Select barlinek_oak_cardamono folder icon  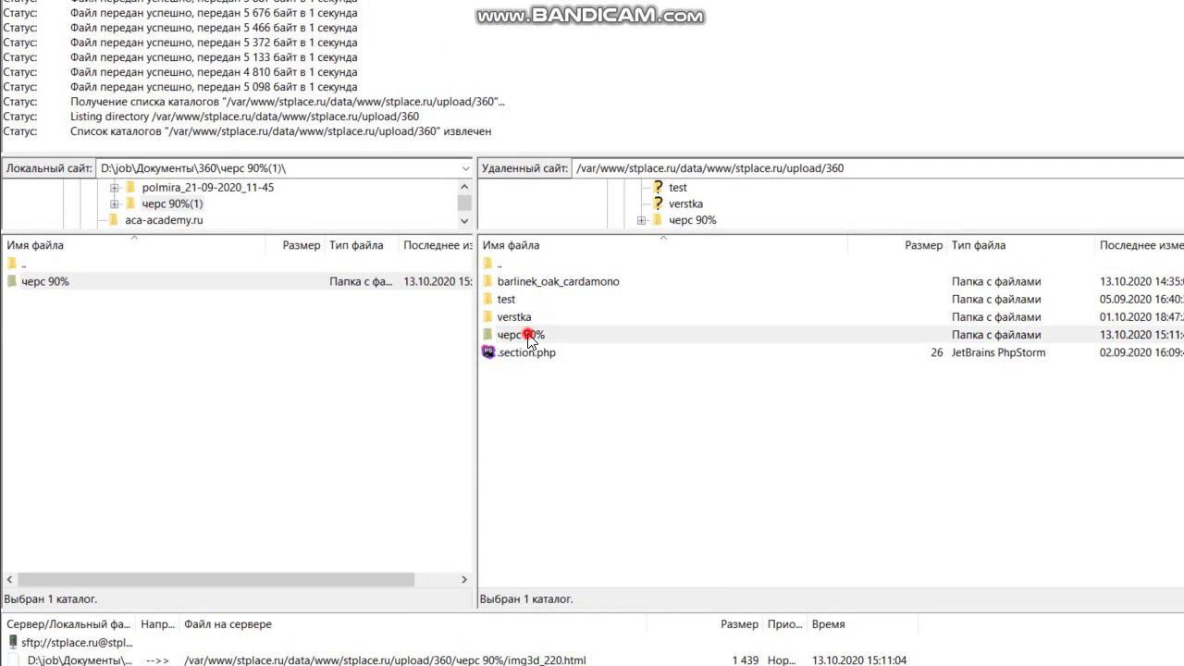pos(488,281)
